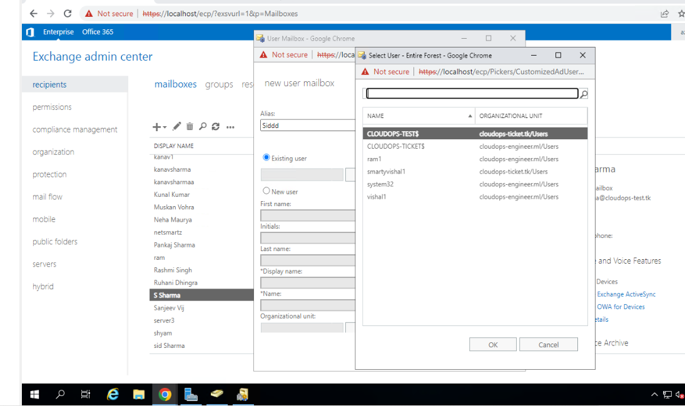This screenshot has width=685, height=406.
Task: Open mail flow in the left navigation
Action: tap(47, 197)
